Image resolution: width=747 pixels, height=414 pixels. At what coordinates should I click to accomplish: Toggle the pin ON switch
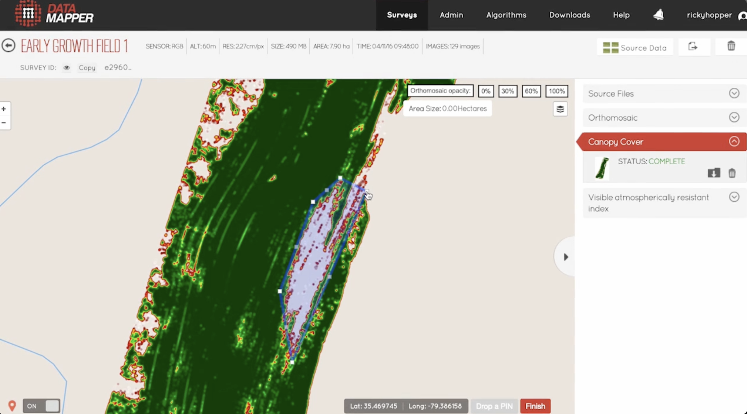click(42, 406)
